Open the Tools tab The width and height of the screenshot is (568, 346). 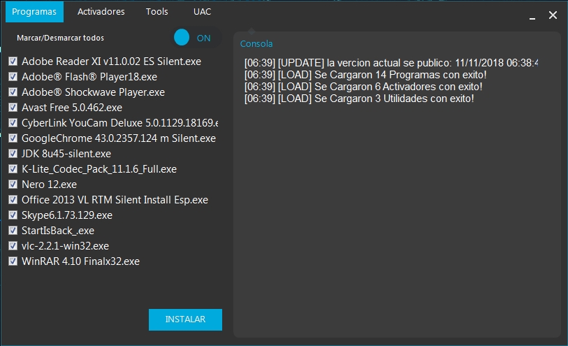(x=157, y=12)
